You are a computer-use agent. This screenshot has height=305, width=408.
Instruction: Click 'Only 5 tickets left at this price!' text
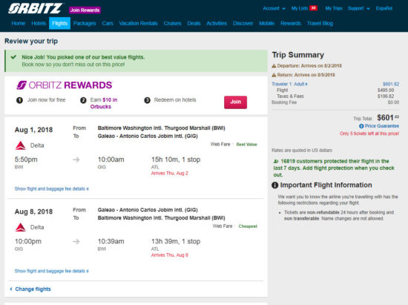click(x=369, y=134)
